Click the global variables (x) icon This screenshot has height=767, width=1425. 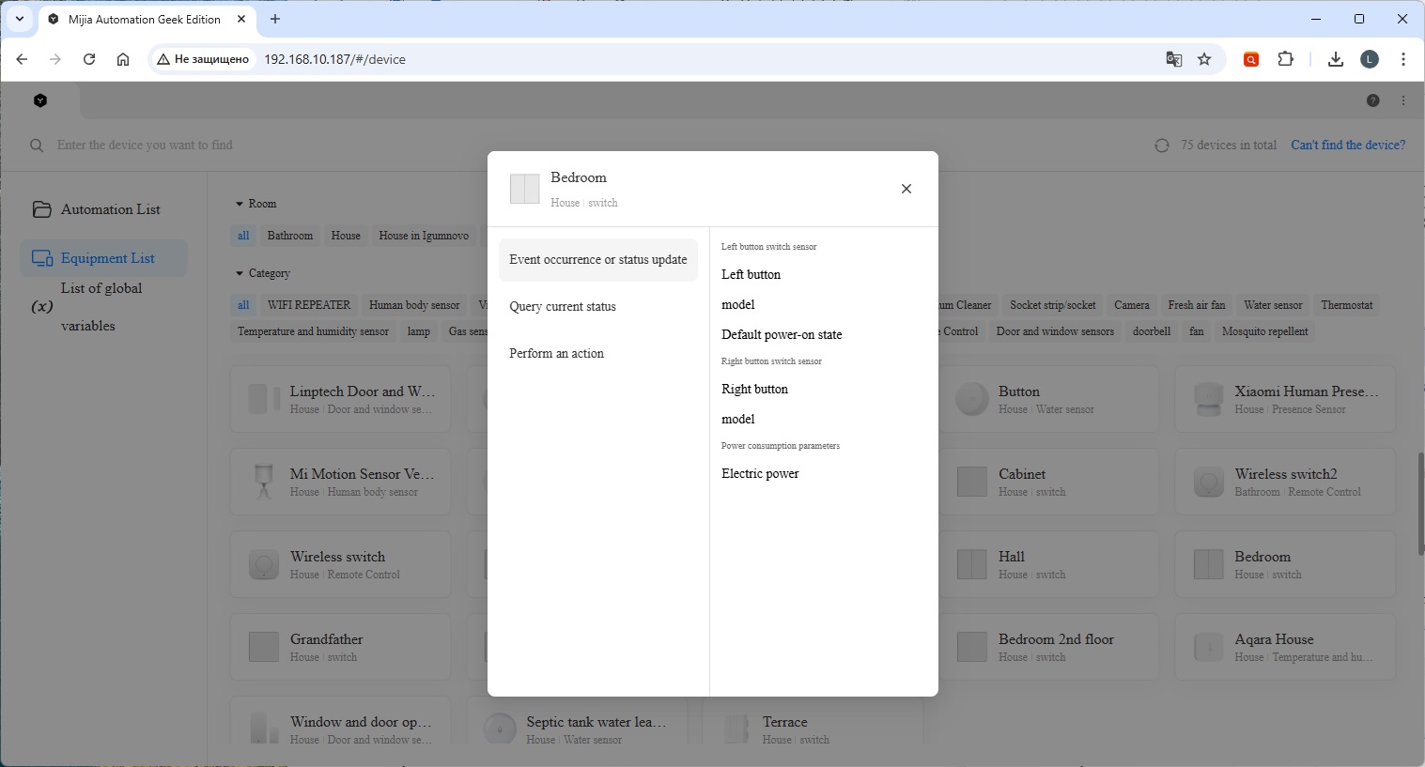click(42, 307)
